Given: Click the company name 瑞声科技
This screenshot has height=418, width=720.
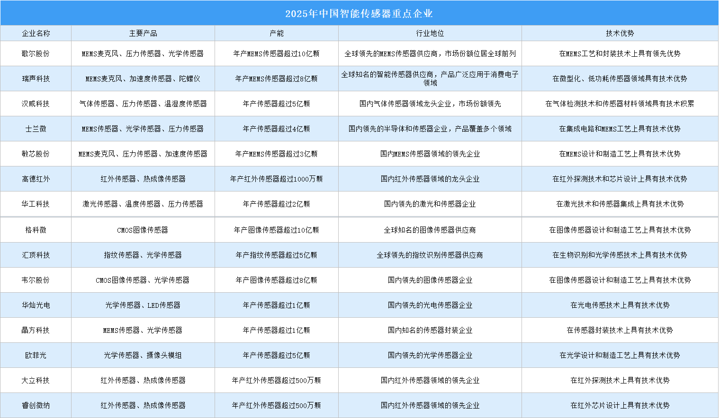Looking at the screenshot, I should pos(36,78).
